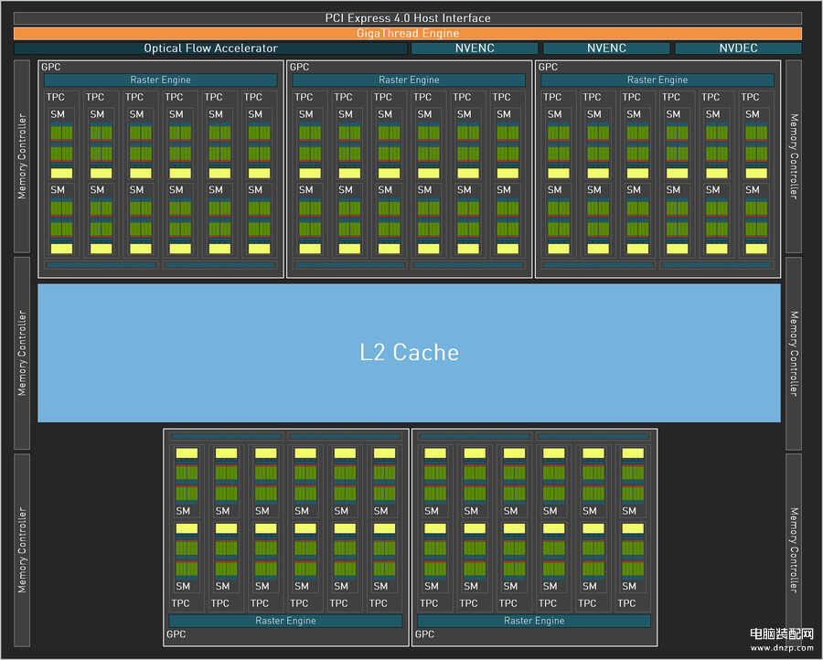The width and height of the screenshot is (823, 660).
Task: Select the upper-right Memory Controller block
Action: [794, 156]
